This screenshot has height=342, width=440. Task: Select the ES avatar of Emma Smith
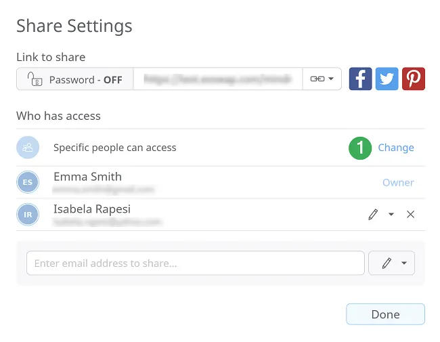(x=28, y=182)
